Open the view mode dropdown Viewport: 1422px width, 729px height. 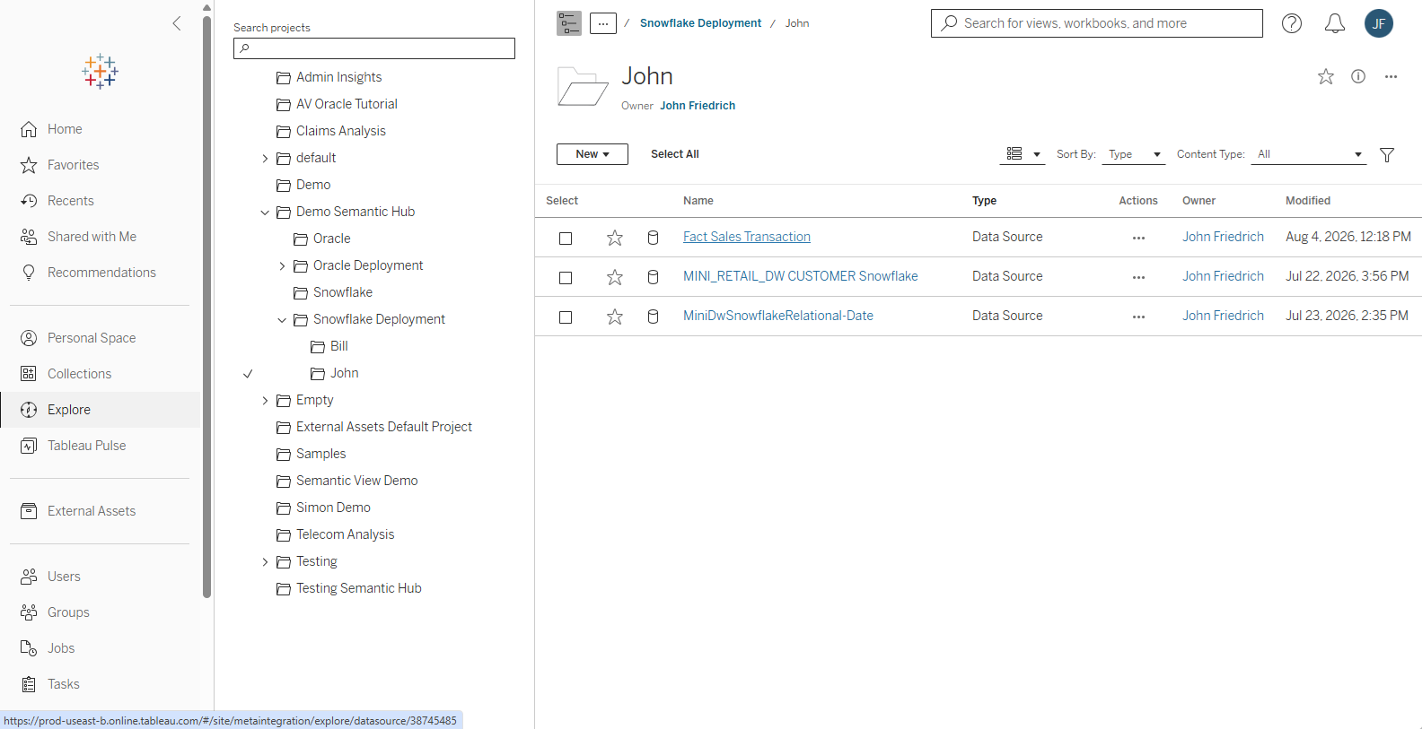1023,154
